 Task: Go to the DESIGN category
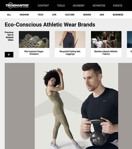[x=87, y=15]
